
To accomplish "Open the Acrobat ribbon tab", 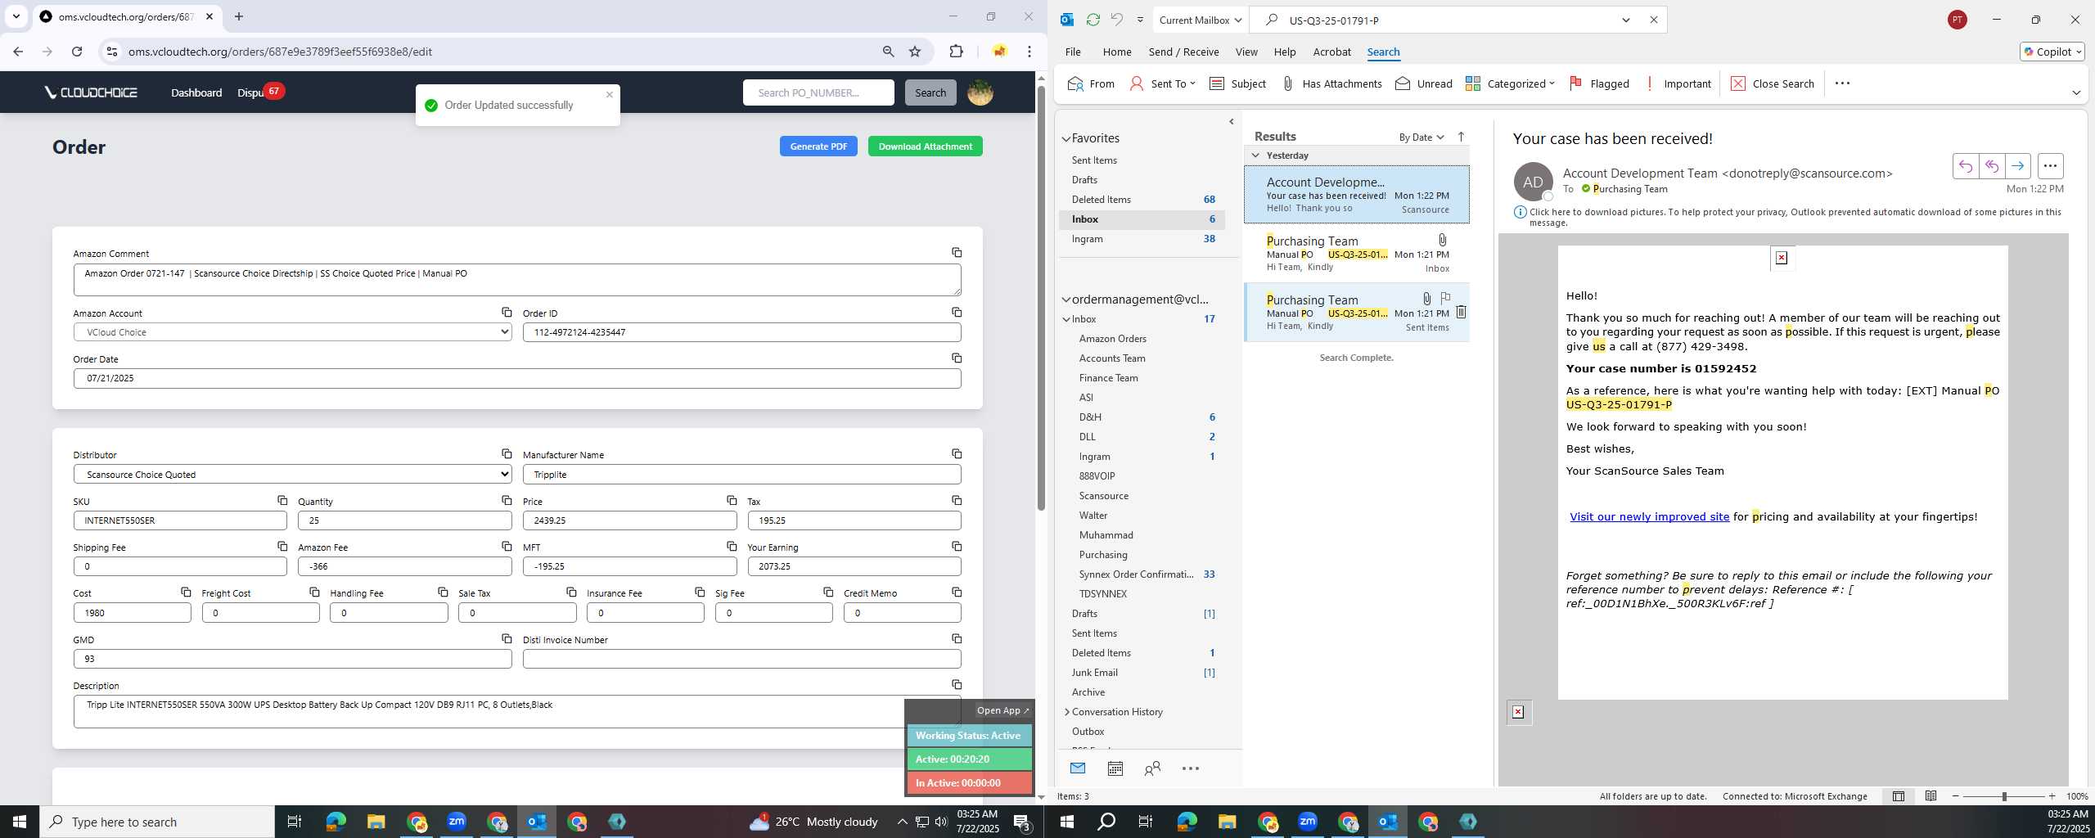I will point(1331,52).
